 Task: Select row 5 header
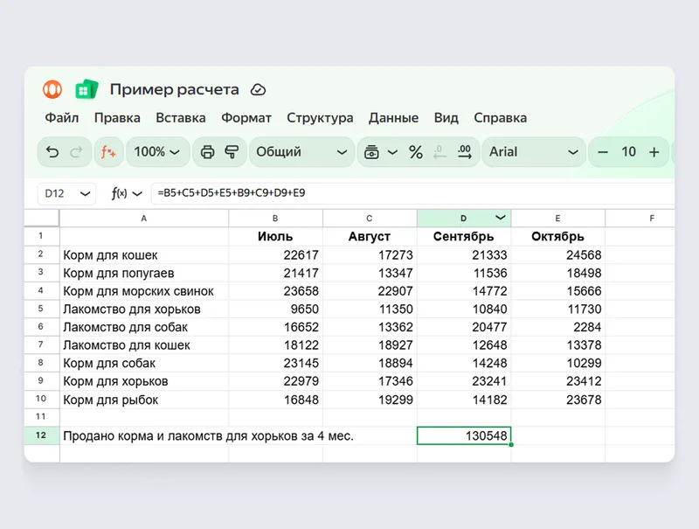(x=41, y=309)
